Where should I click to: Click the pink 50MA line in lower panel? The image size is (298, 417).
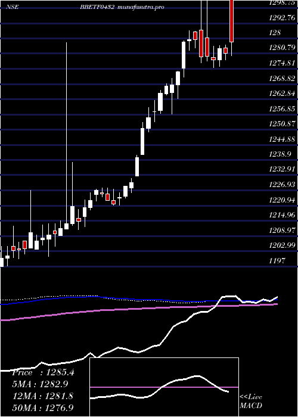coord(138,312)
